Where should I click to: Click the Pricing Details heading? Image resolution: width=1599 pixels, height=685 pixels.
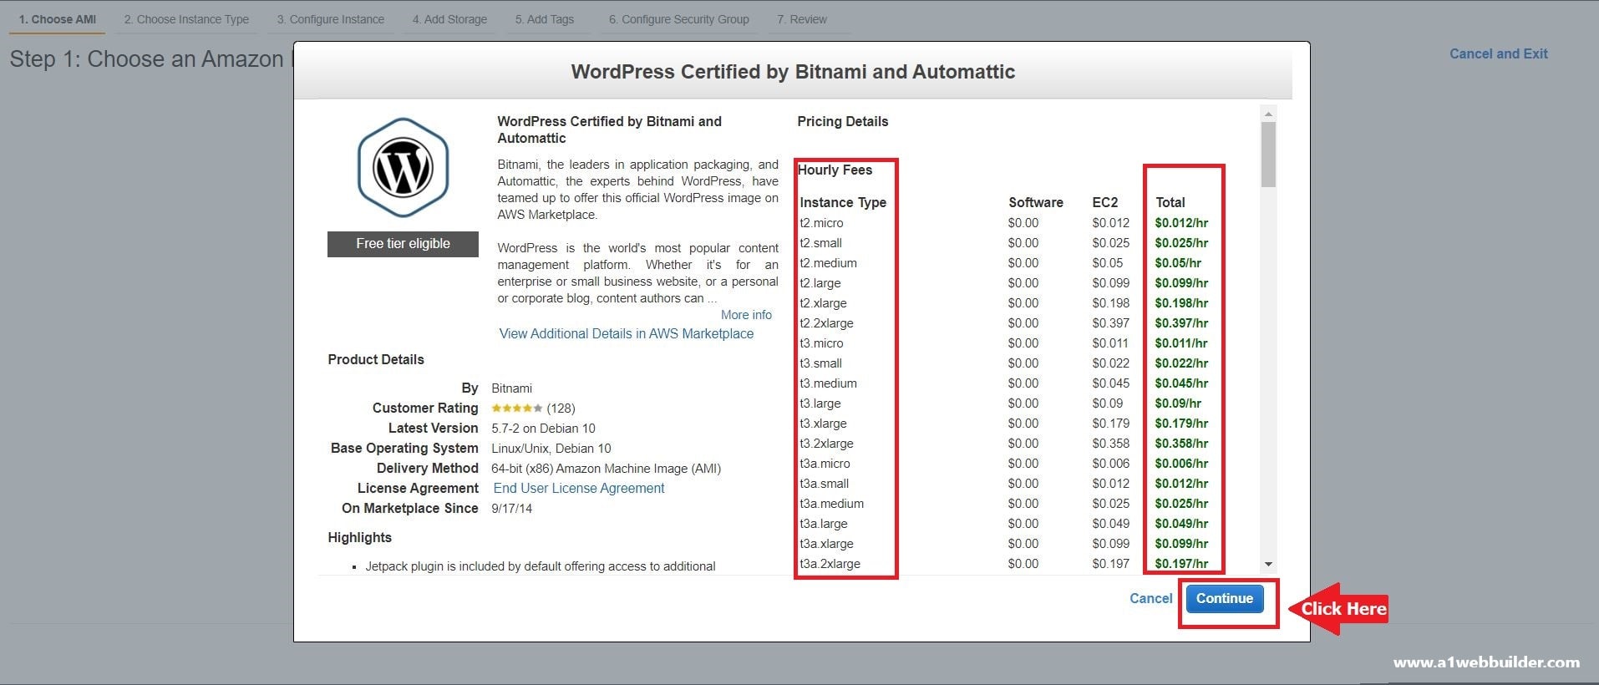click(842, 122)
